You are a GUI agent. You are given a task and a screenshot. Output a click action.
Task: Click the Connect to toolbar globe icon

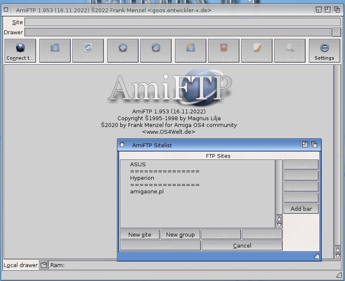pyautogui.click(x=20, y=48)
